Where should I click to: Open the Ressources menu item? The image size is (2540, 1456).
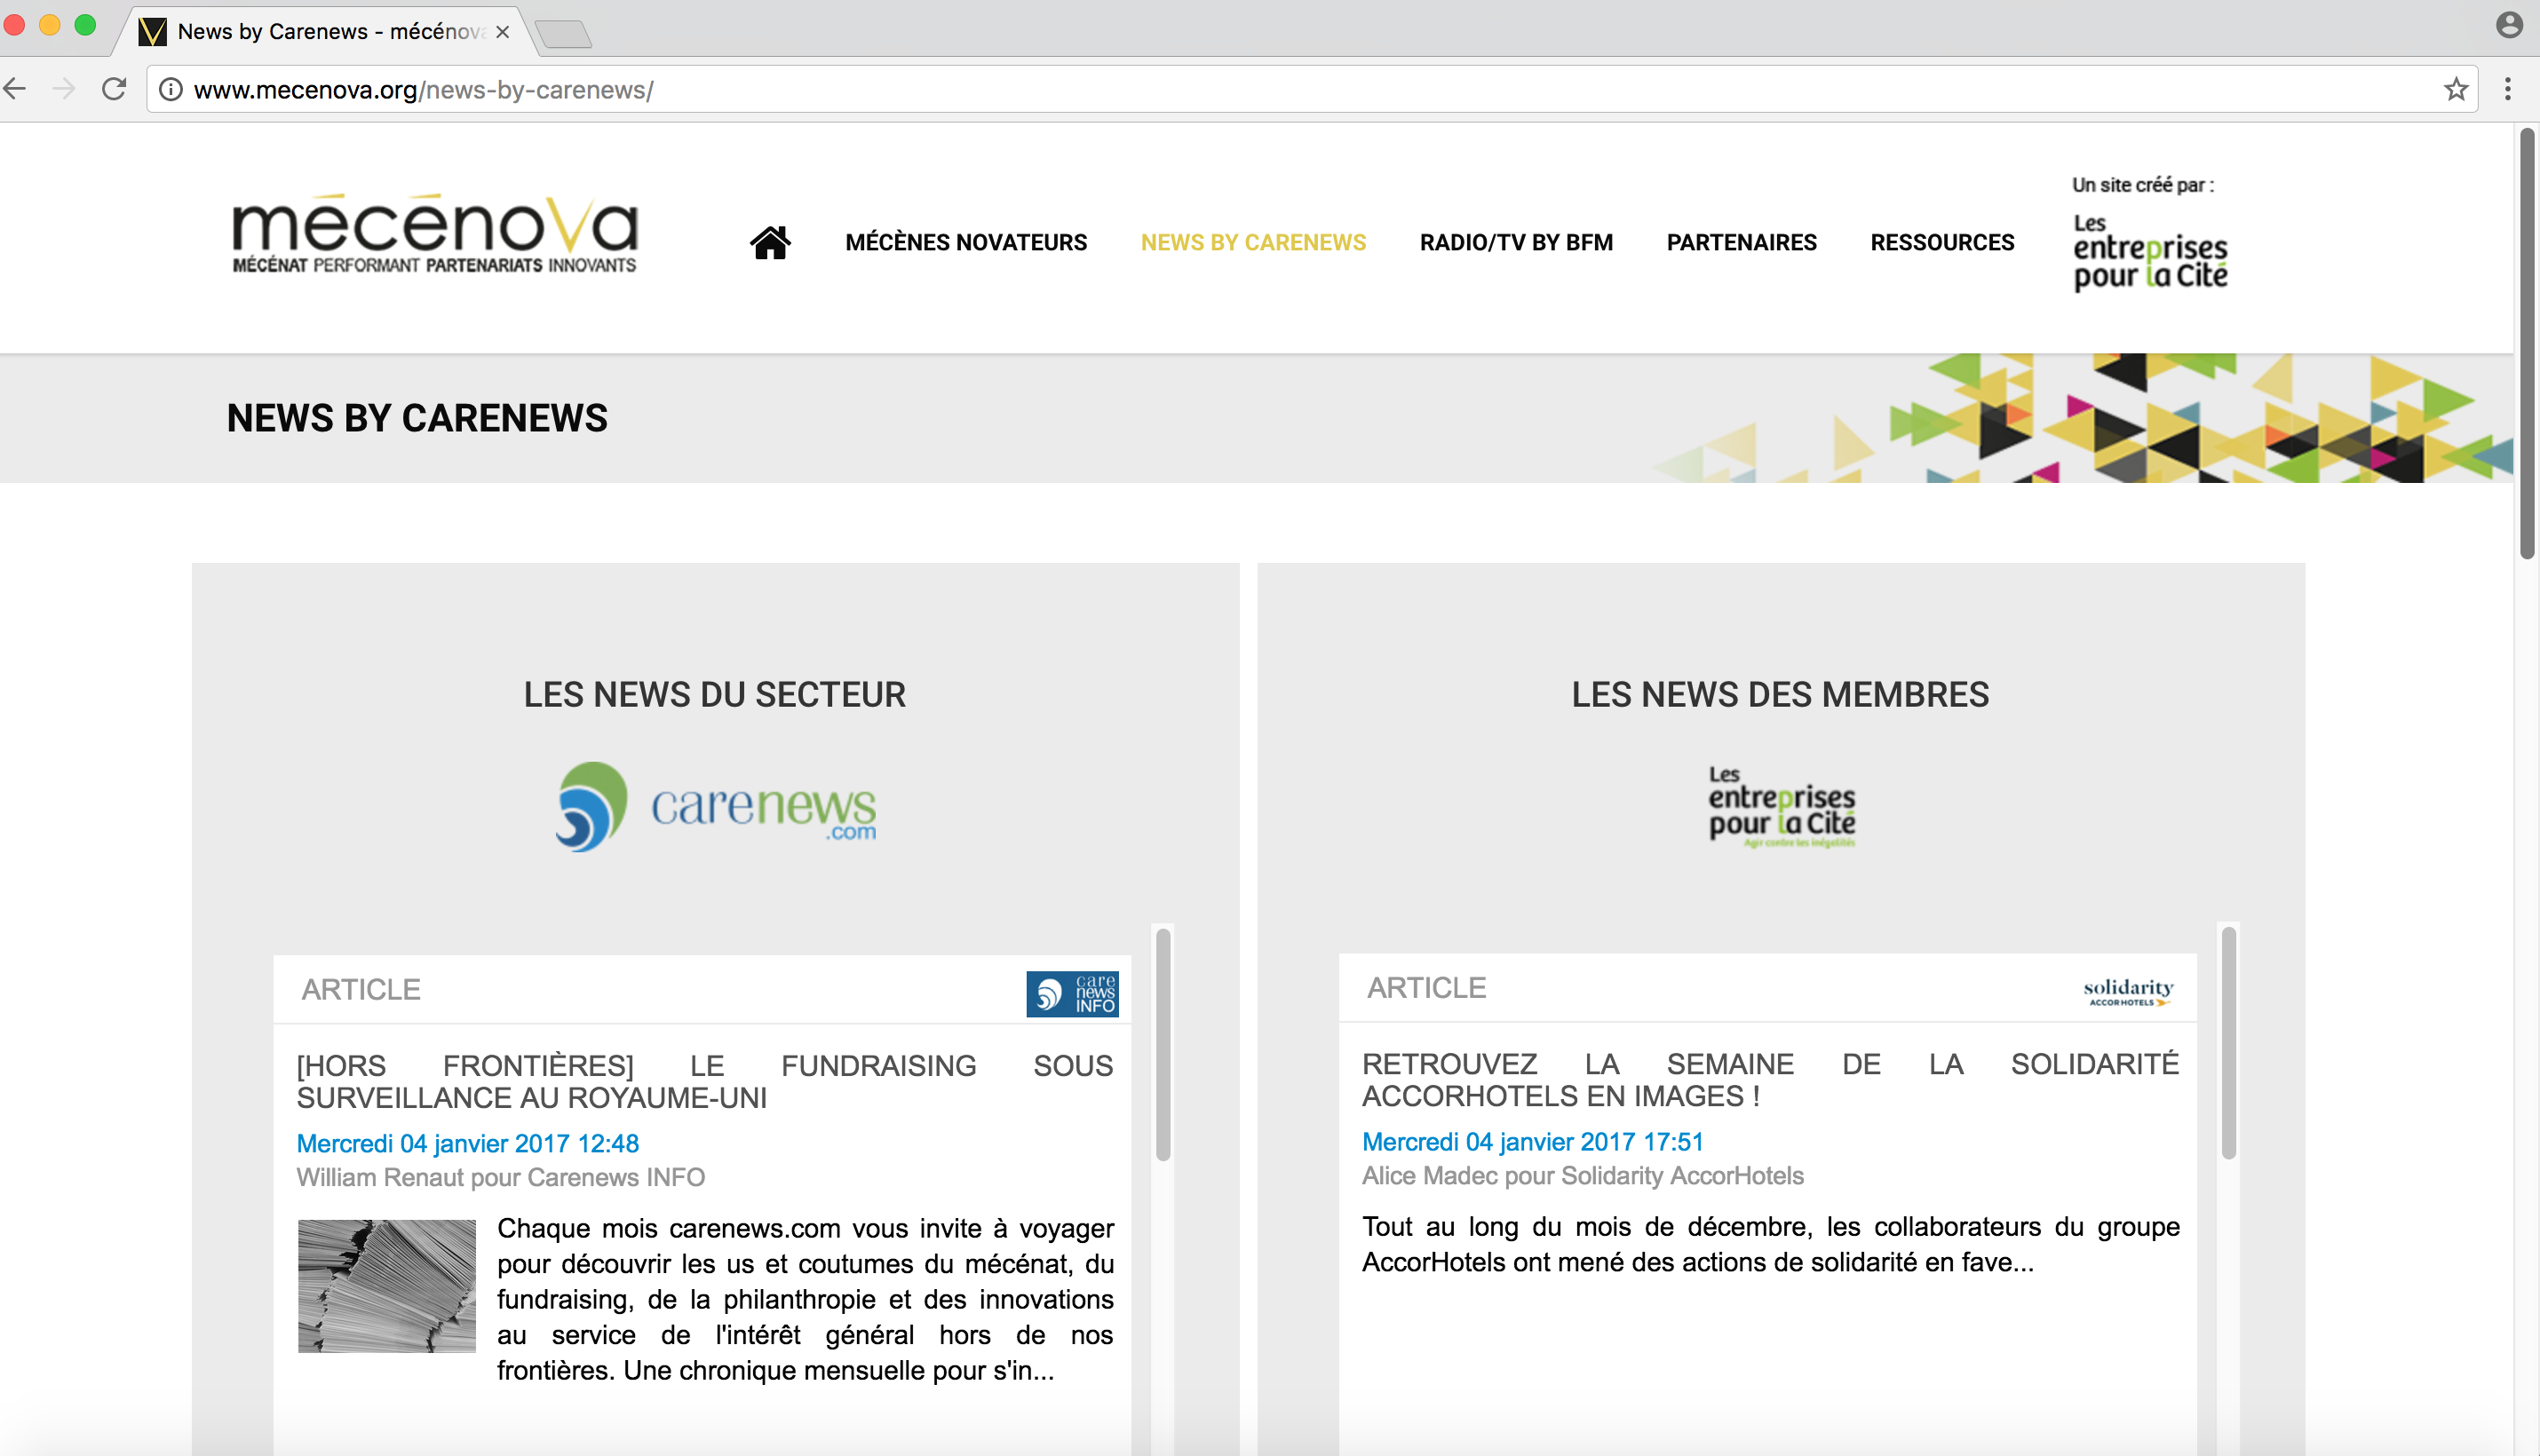pyautogui.click(x=1941, y=242)
